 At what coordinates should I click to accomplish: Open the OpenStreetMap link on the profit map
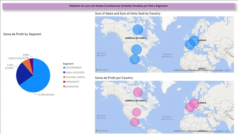tap(216, 131)
